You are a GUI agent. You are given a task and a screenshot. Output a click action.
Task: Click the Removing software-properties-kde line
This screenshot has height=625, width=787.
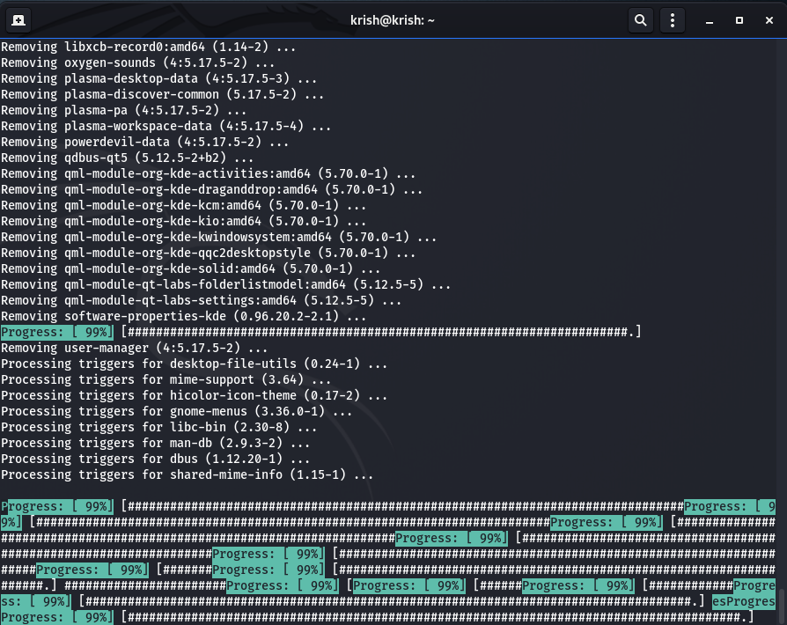(x=184, y=317)
